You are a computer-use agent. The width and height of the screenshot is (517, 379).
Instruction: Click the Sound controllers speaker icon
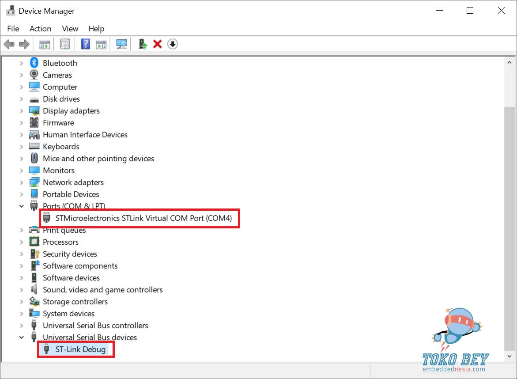click(34, 289)
